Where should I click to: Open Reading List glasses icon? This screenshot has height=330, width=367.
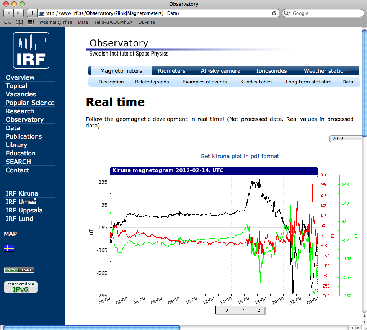[8, 22]
